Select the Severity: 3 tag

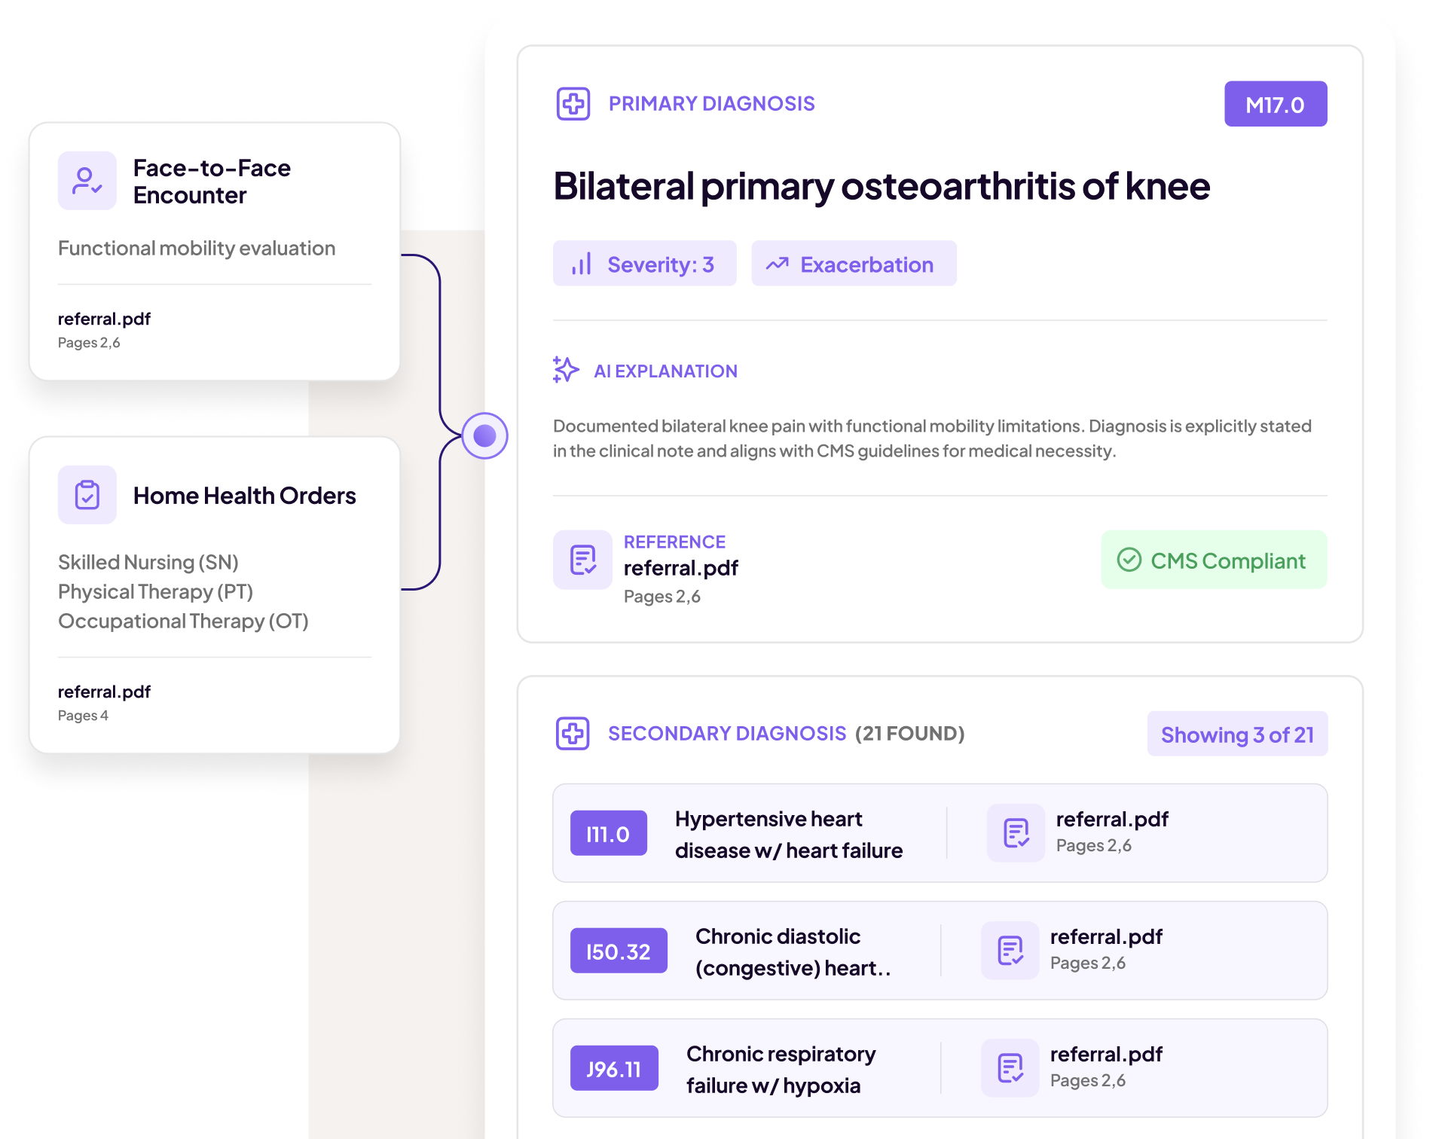click(x=645, y=264)
